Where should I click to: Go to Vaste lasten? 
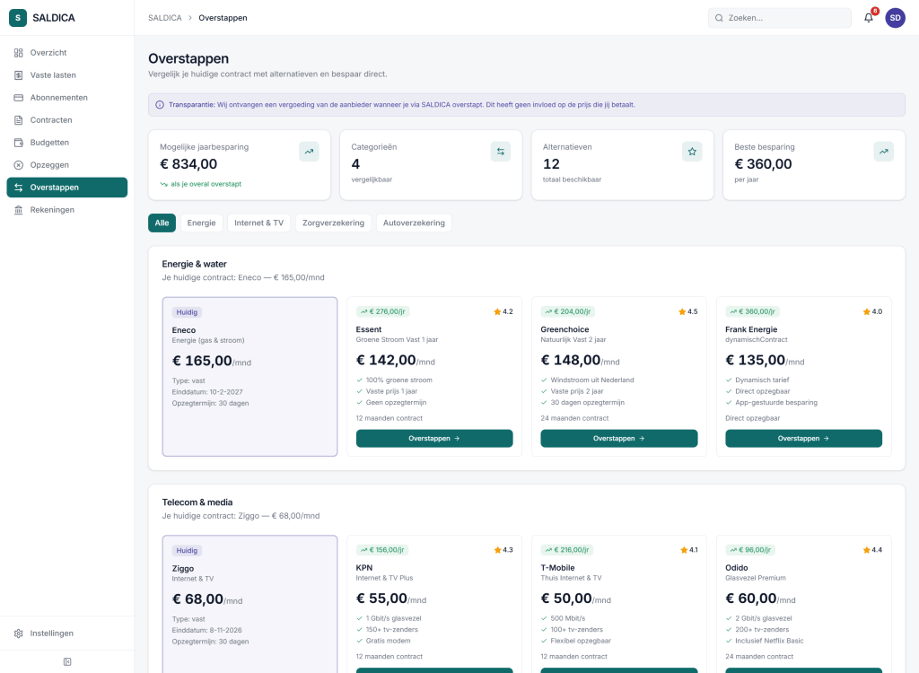pyautogui.click(x=66, y=75)
